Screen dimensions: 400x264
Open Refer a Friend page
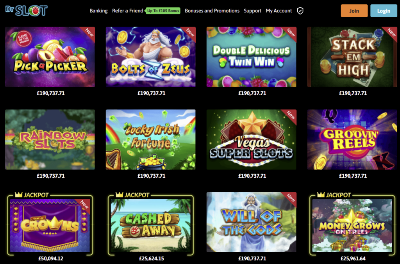[x=128, y=11]
